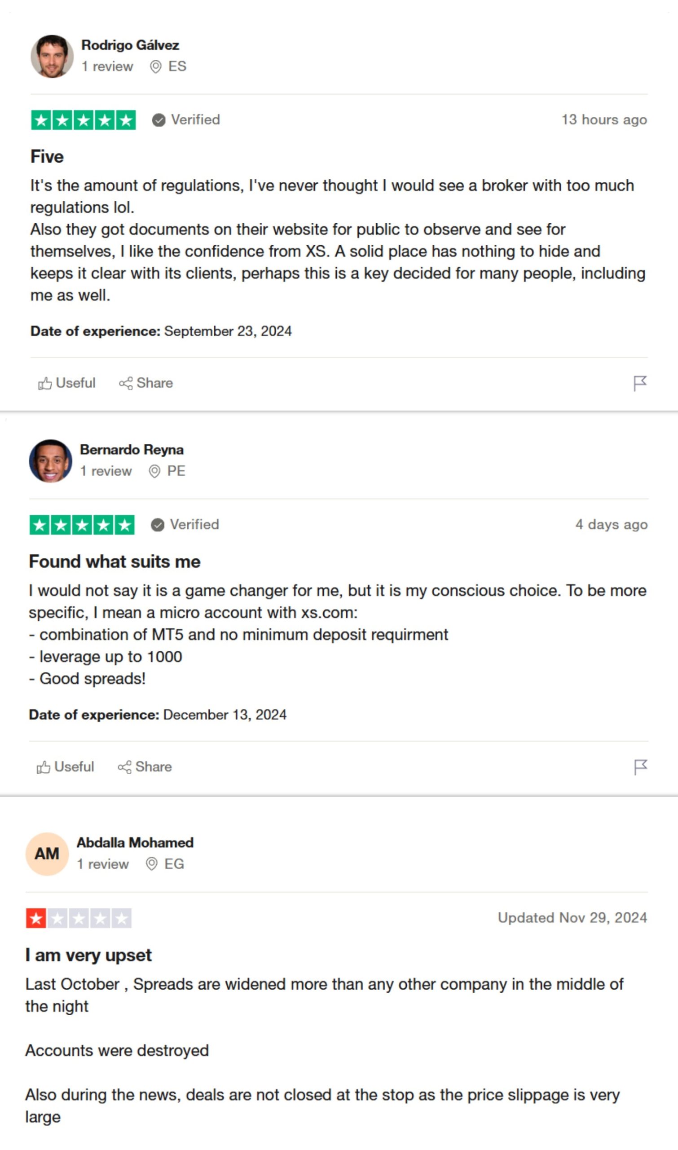The height and width of the screenshot is (1150, 678).
Task: Open Abdalla Mohamed's profile name
Action: pos(135,842)
